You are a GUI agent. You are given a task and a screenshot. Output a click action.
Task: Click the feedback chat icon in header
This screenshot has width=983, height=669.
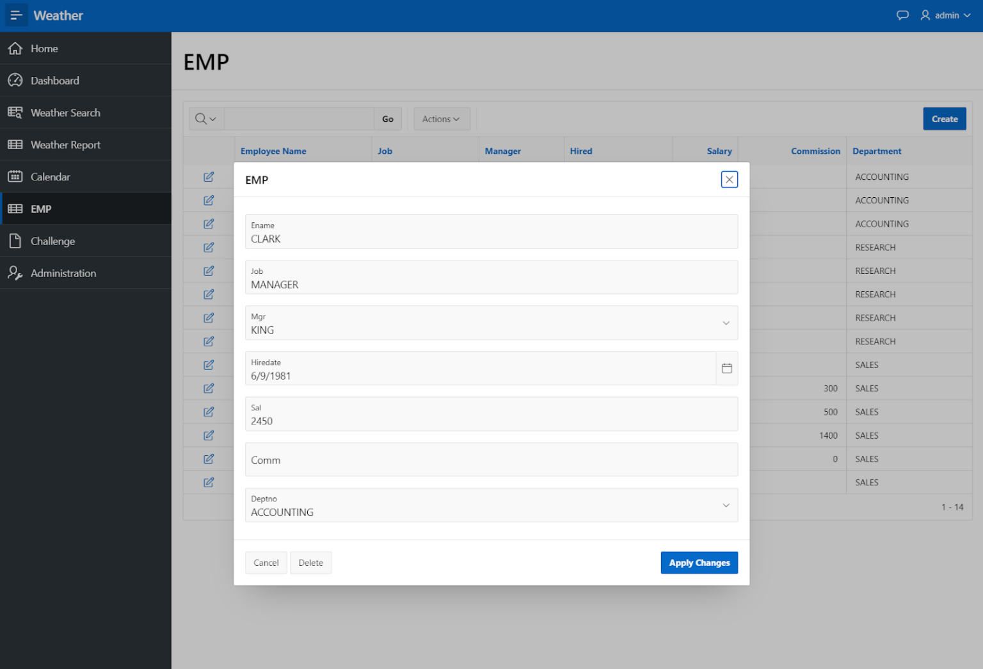point(902,15)
